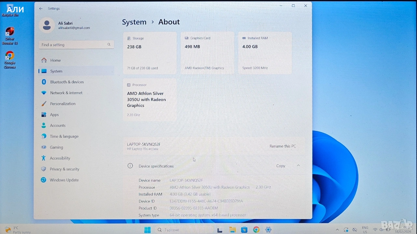This screenshot has width=417, height=234.
Task: Click the System breadcrumb link
Action: click(134, 22)
